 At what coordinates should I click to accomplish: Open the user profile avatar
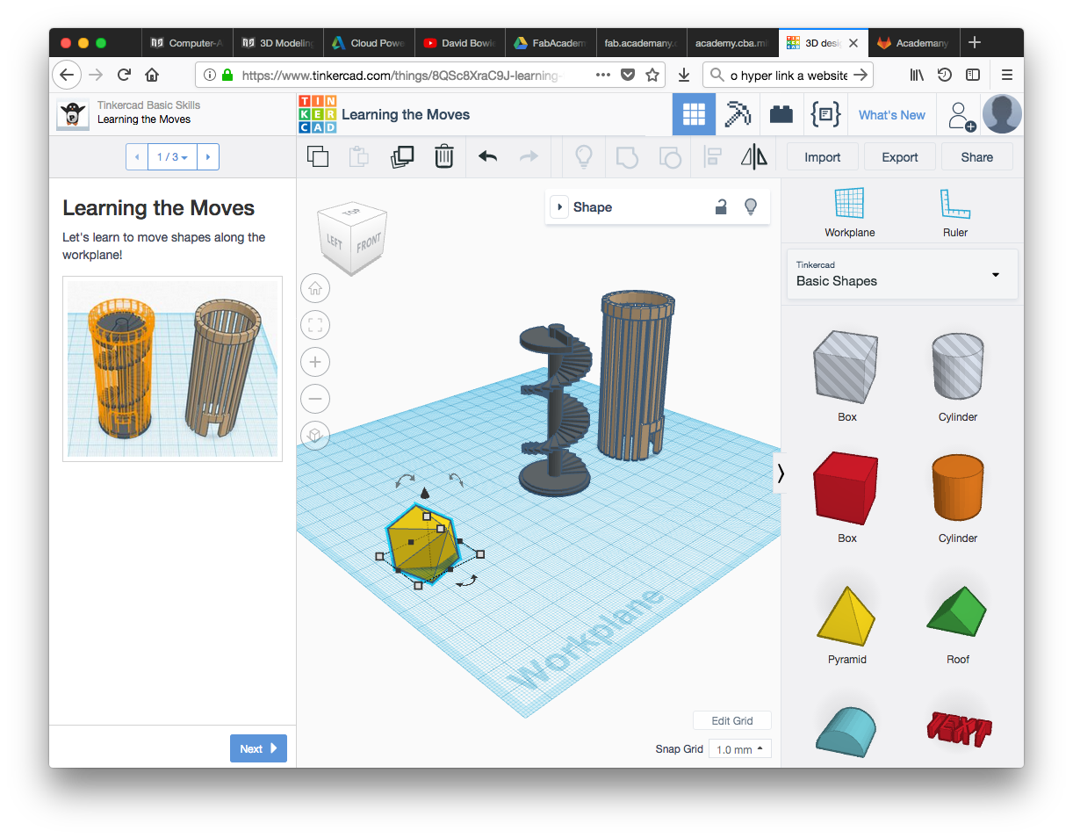click(1002, 114)
